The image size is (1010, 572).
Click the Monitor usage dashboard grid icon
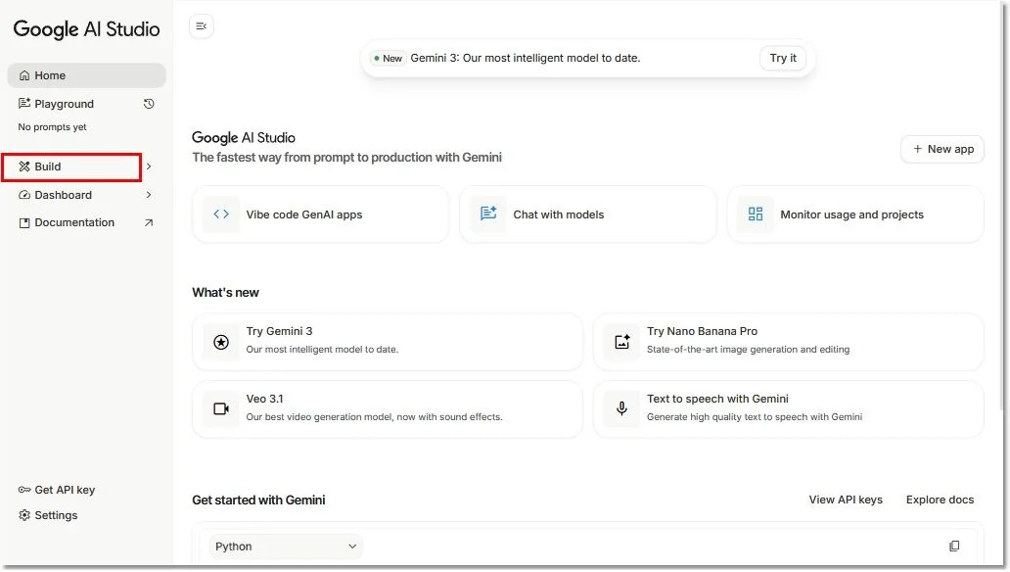tap(756, 214)
